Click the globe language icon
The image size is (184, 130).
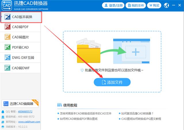pyautogui.click(x=166, y=5)
